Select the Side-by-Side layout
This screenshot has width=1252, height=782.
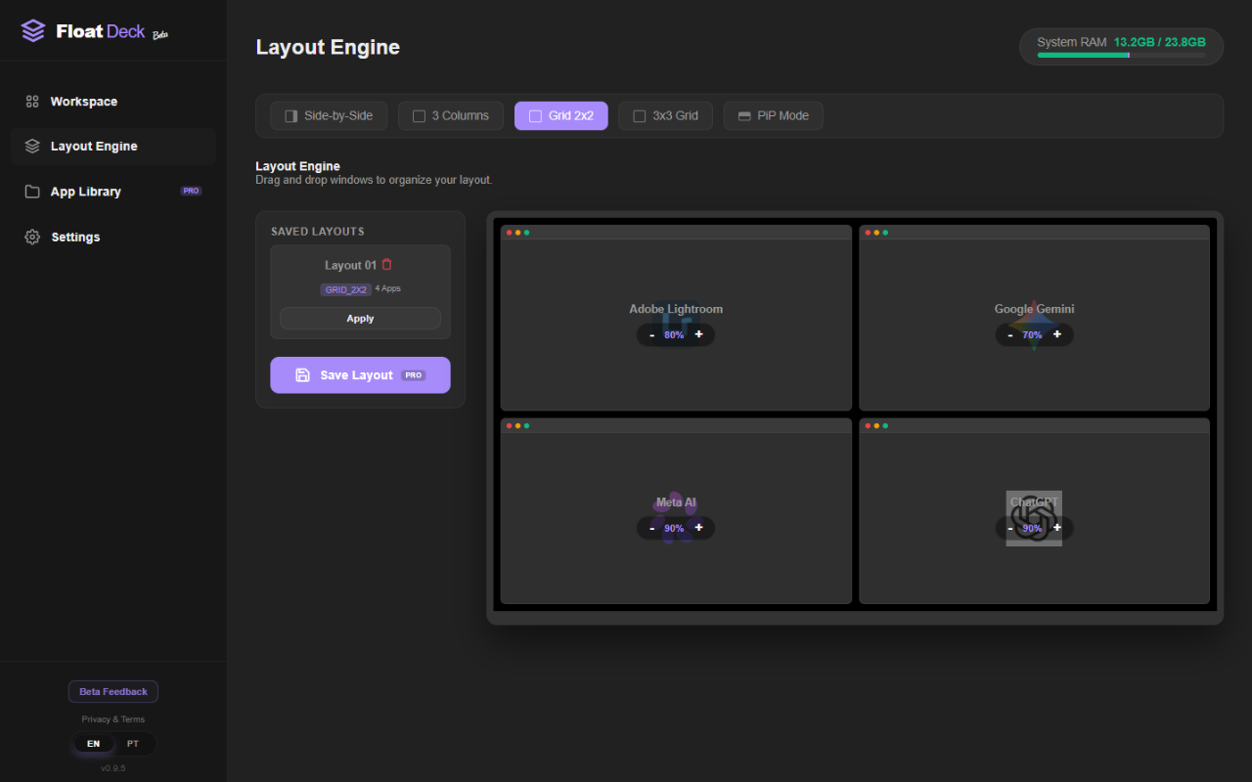pyautogui.click(x=329, y=116)
